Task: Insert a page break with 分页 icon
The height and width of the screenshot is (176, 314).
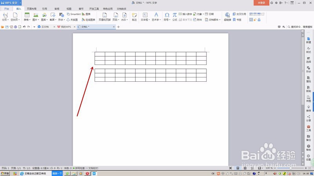Action: [5, 15]
